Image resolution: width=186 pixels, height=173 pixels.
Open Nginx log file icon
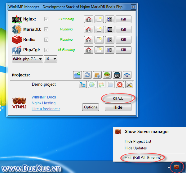(99, 19)
